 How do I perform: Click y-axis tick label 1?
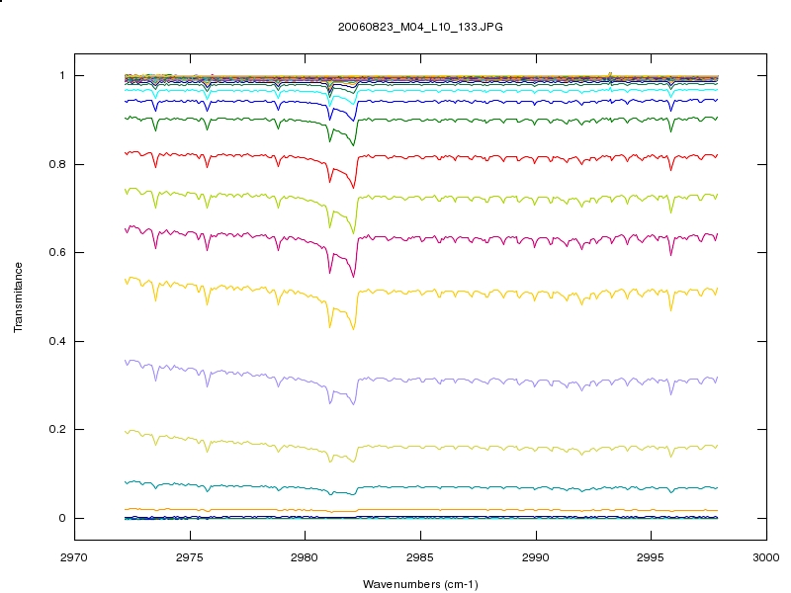click(x=62, y=76)
